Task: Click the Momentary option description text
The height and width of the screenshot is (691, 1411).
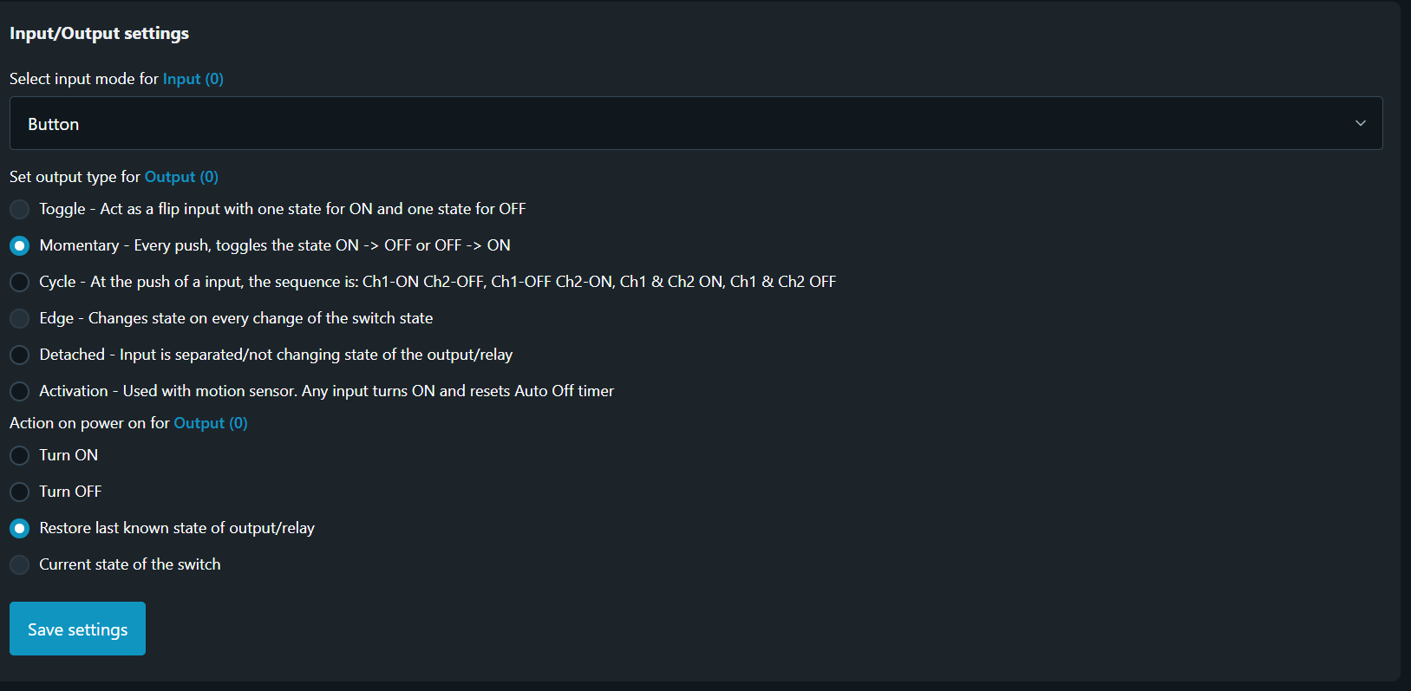Action: click(x=275, y=245)
